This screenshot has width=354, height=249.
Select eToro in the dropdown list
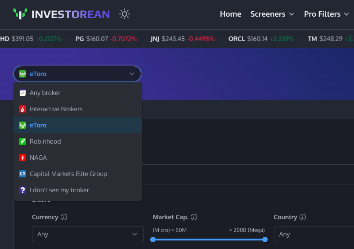(x=78, y=125)
